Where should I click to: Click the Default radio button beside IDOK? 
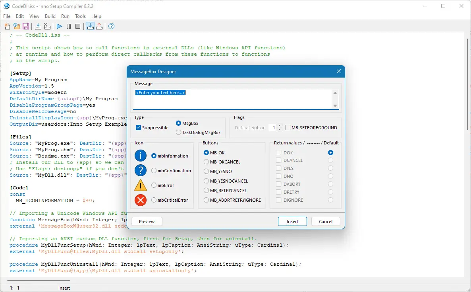pos(330,153)
